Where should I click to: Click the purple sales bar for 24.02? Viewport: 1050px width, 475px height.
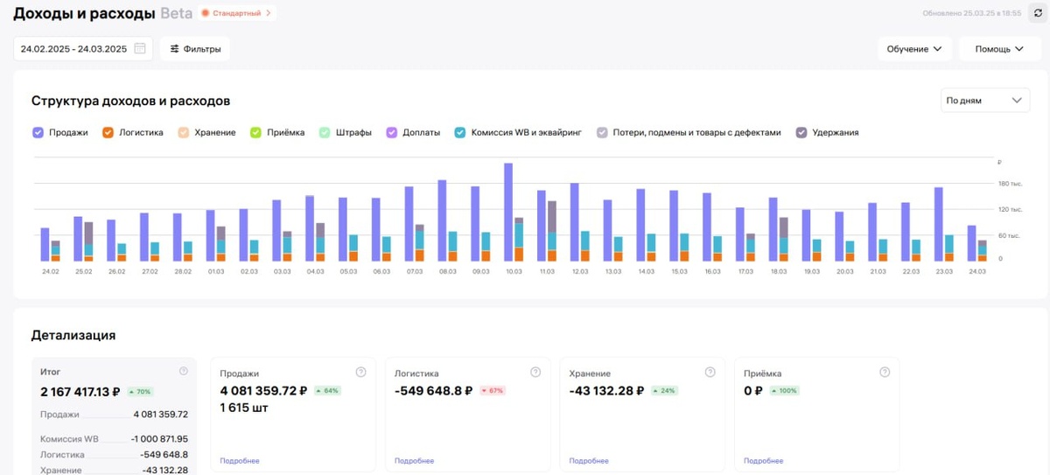pos(45,245)
